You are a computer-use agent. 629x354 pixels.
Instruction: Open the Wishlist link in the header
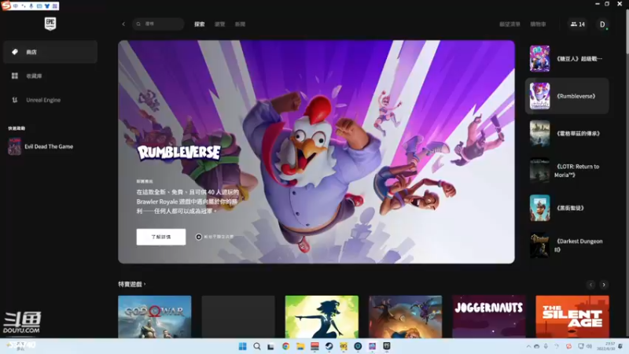click(509, 24)
